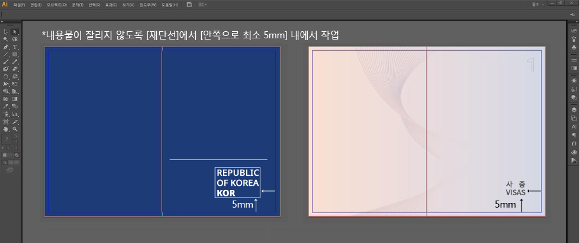Select the Blob Brush tool
This screenshot has width=580, height=243.
(x=5, y=68)
